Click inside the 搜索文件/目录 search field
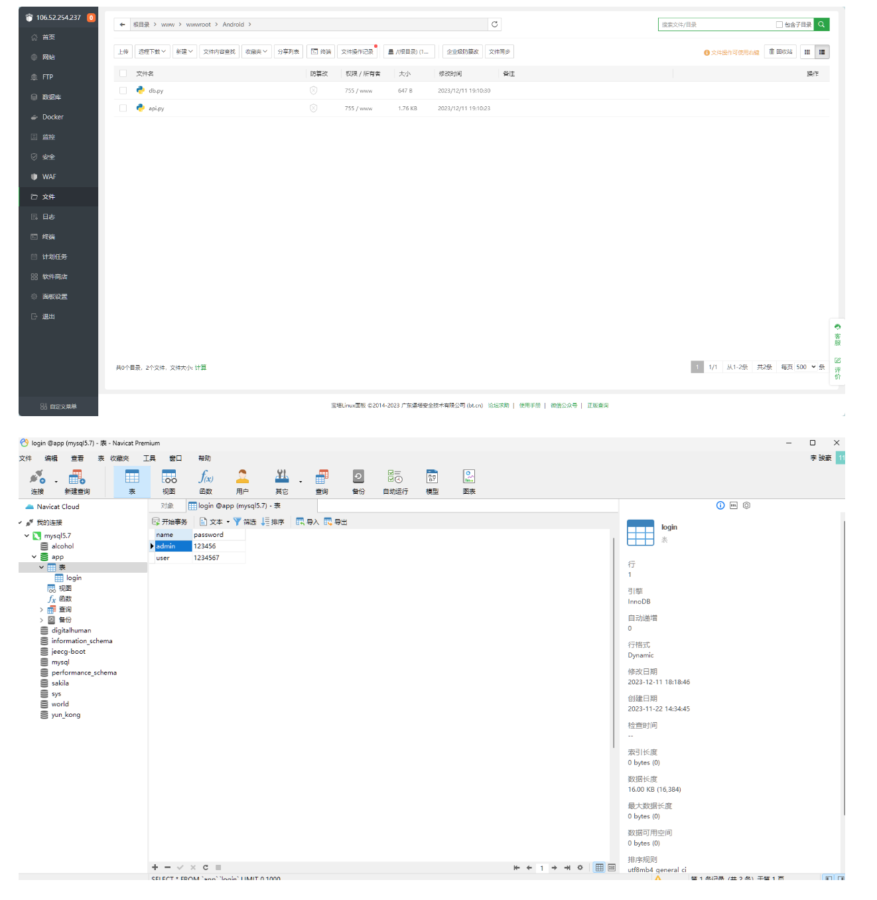The image size is (877, 900). tap(716, 25)
